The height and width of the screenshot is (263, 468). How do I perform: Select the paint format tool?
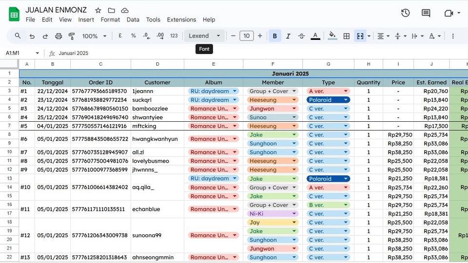(x=72, y=36)
